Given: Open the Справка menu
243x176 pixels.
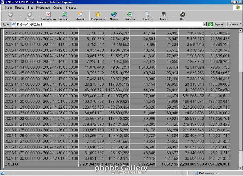Looking at the screenshot, I should click(71, 7).
